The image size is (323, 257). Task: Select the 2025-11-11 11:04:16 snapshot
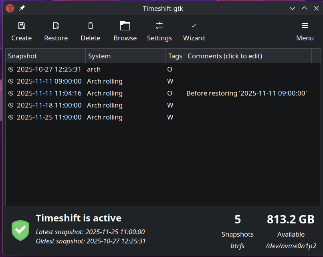pos(49,93)
